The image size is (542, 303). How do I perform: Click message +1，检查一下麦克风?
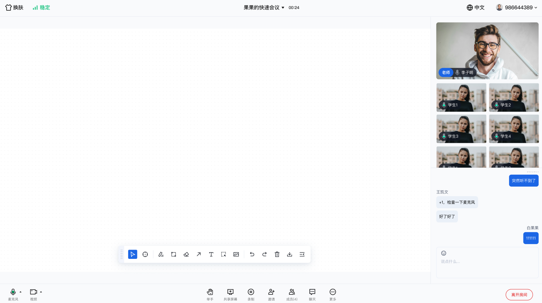click(457, 202)
